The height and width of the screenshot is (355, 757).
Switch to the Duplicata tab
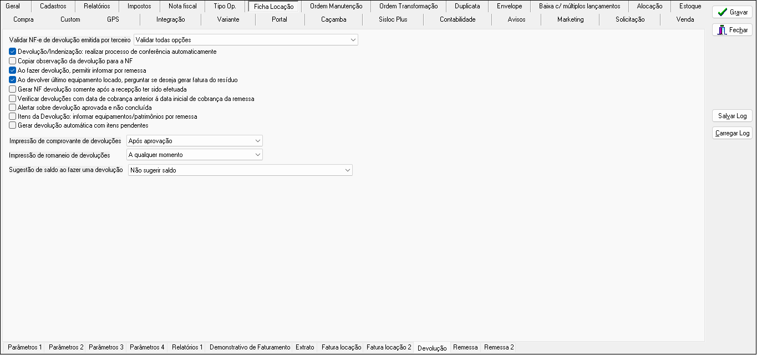tap(468, 6)
